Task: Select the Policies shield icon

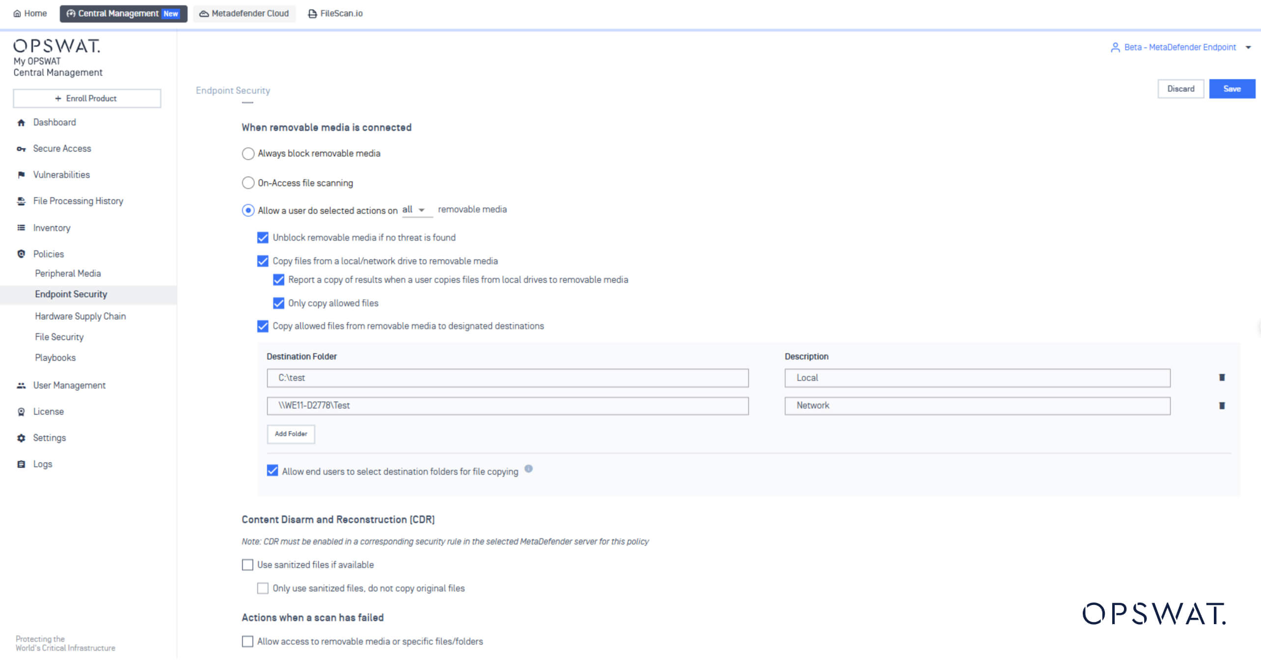Action: [21, 254]
